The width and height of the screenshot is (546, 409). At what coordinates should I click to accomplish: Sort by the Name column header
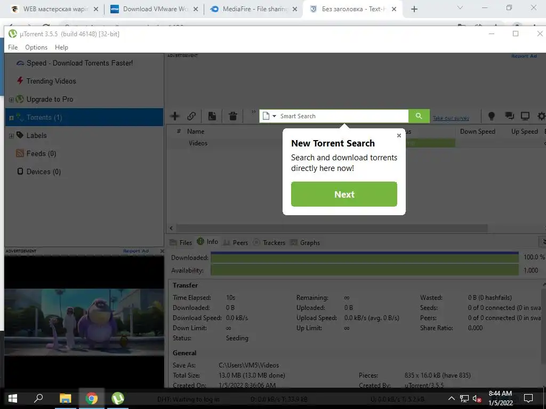tap(196, 132)
